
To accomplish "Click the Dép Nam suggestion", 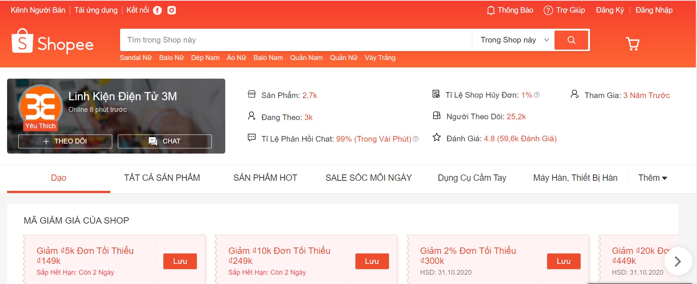I will [x=205, y=58].
